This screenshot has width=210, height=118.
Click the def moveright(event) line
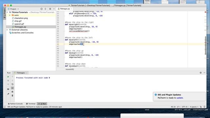pos(76,25)
